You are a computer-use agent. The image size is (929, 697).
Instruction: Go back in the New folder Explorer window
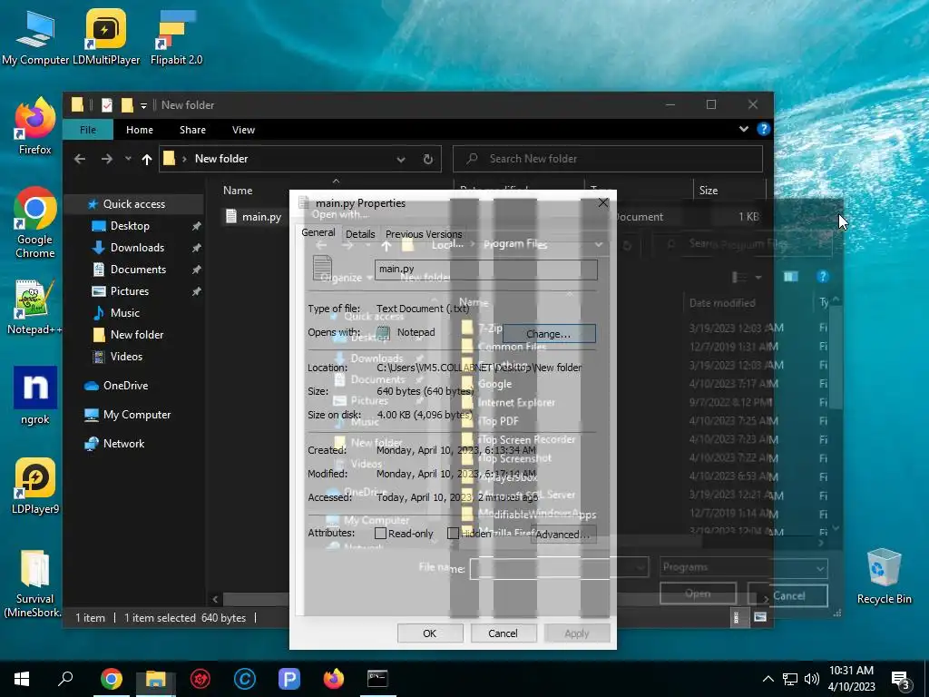[x=80, y=159]
